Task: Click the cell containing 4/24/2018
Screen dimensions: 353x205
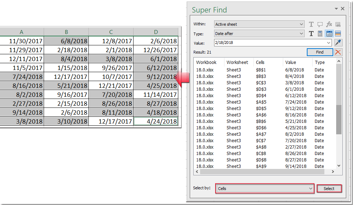Action: point(156,121)
